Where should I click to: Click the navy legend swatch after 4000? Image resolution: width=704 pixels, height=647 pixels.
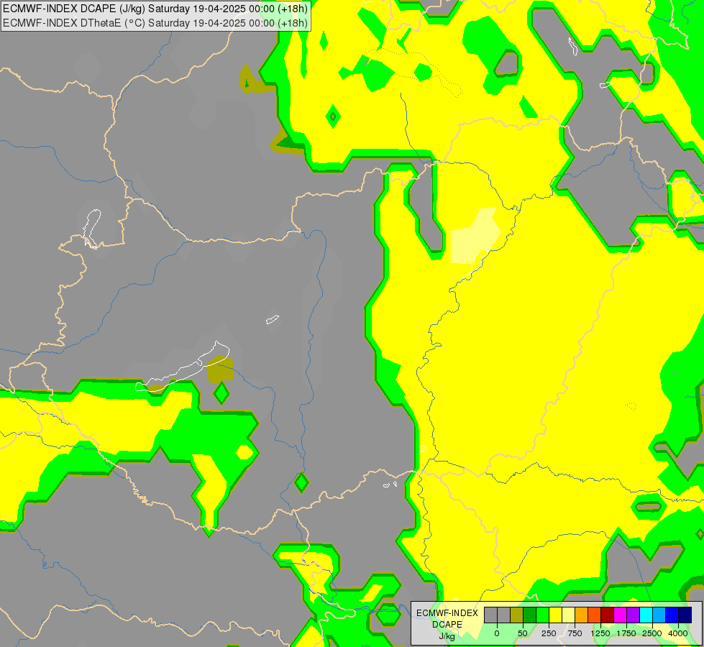coord(685,615)
